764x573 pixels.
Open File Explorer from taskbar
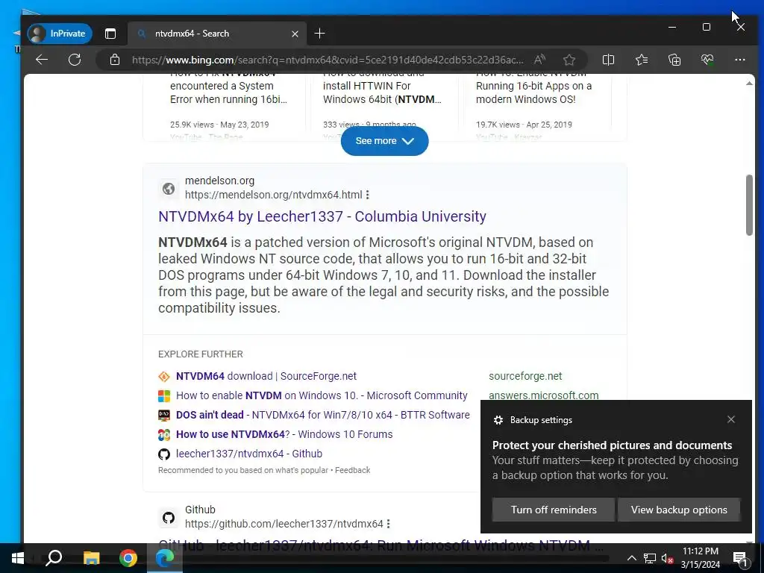tap(91, 558)
